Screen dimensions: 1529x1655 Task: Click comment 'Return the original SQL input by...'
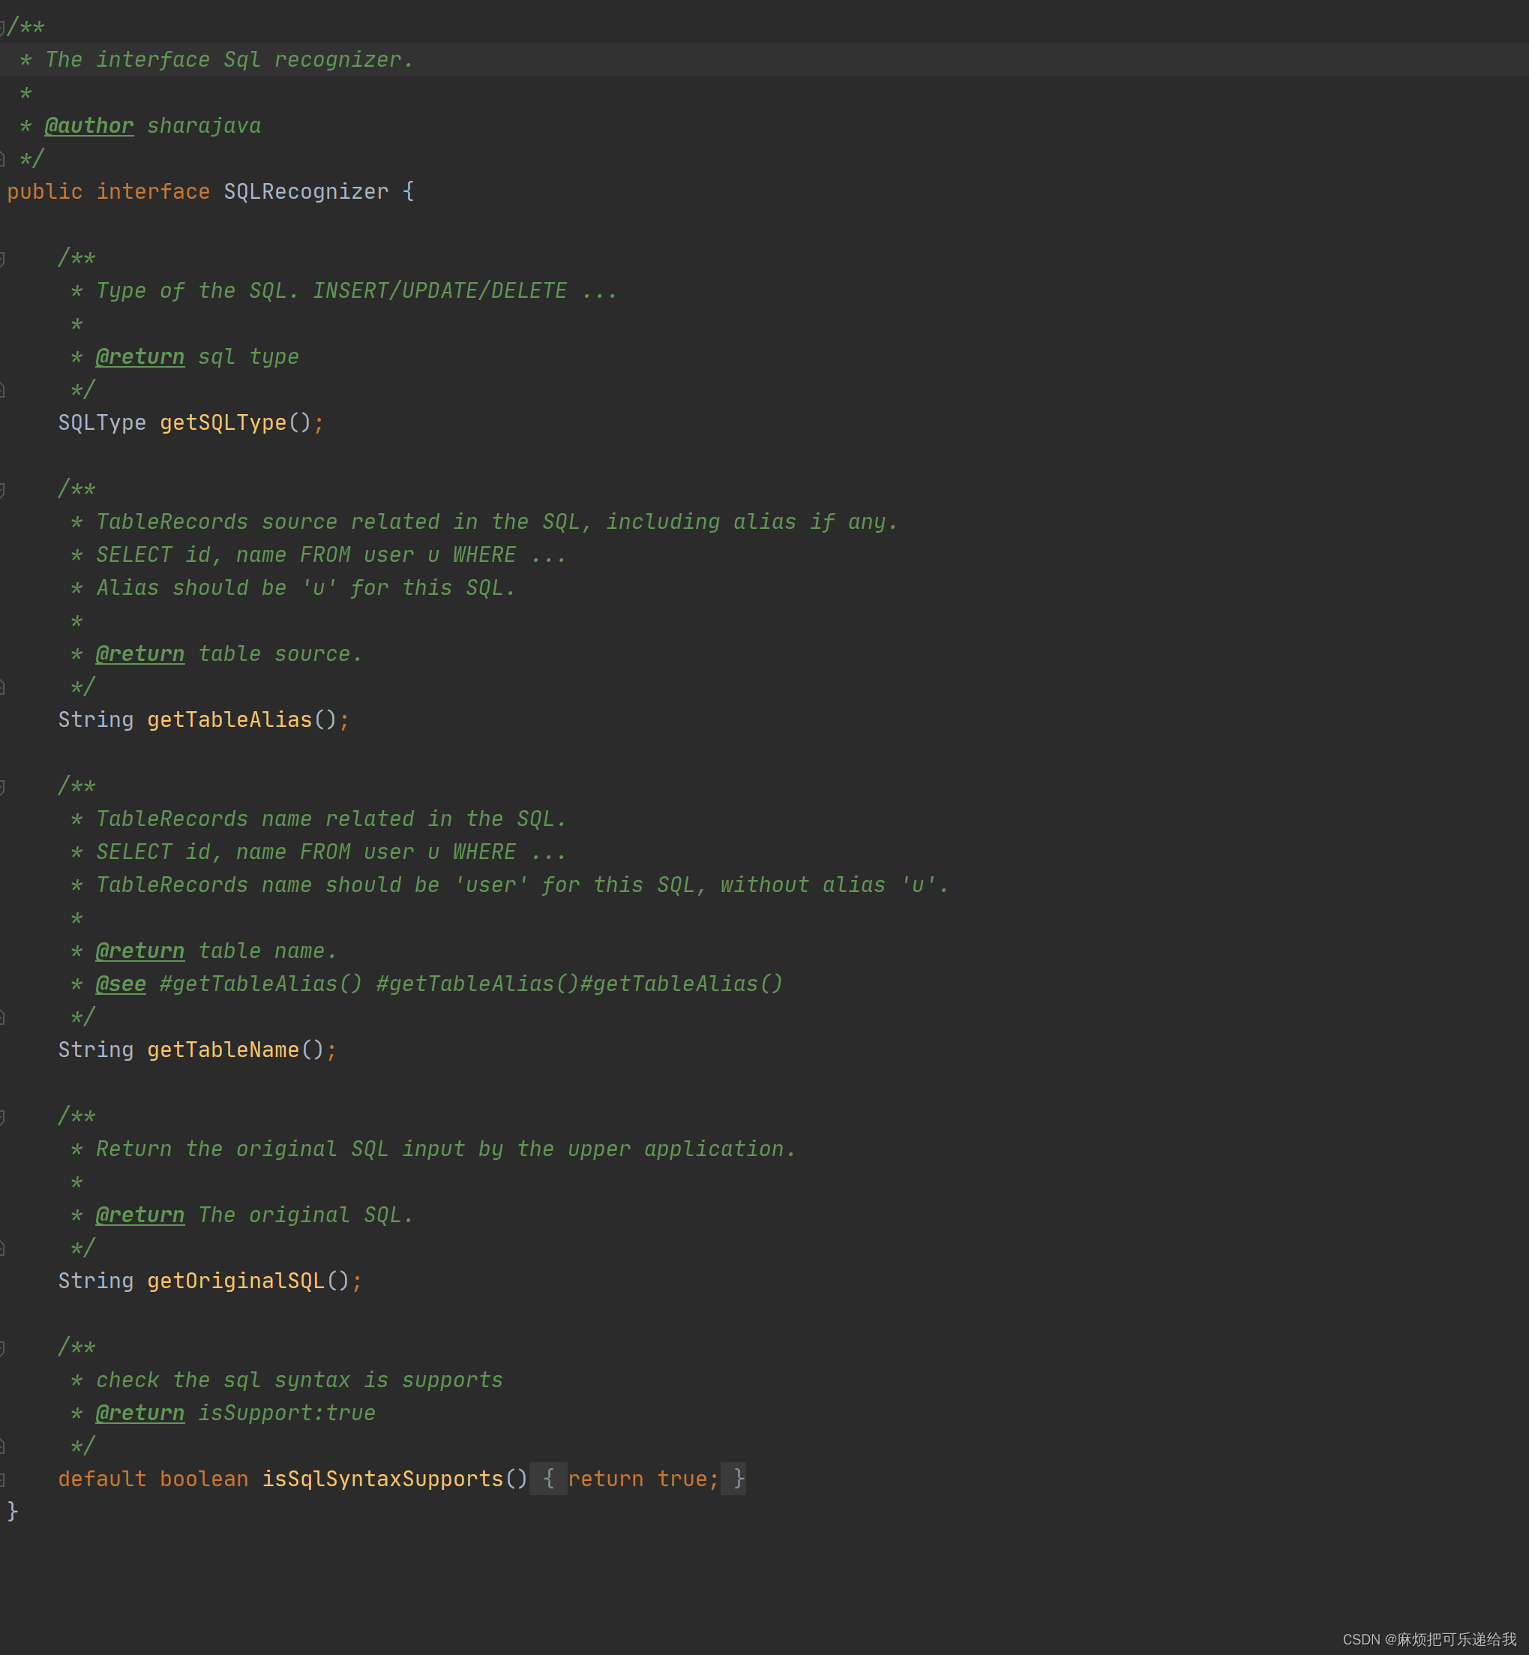click(446, 1149)
